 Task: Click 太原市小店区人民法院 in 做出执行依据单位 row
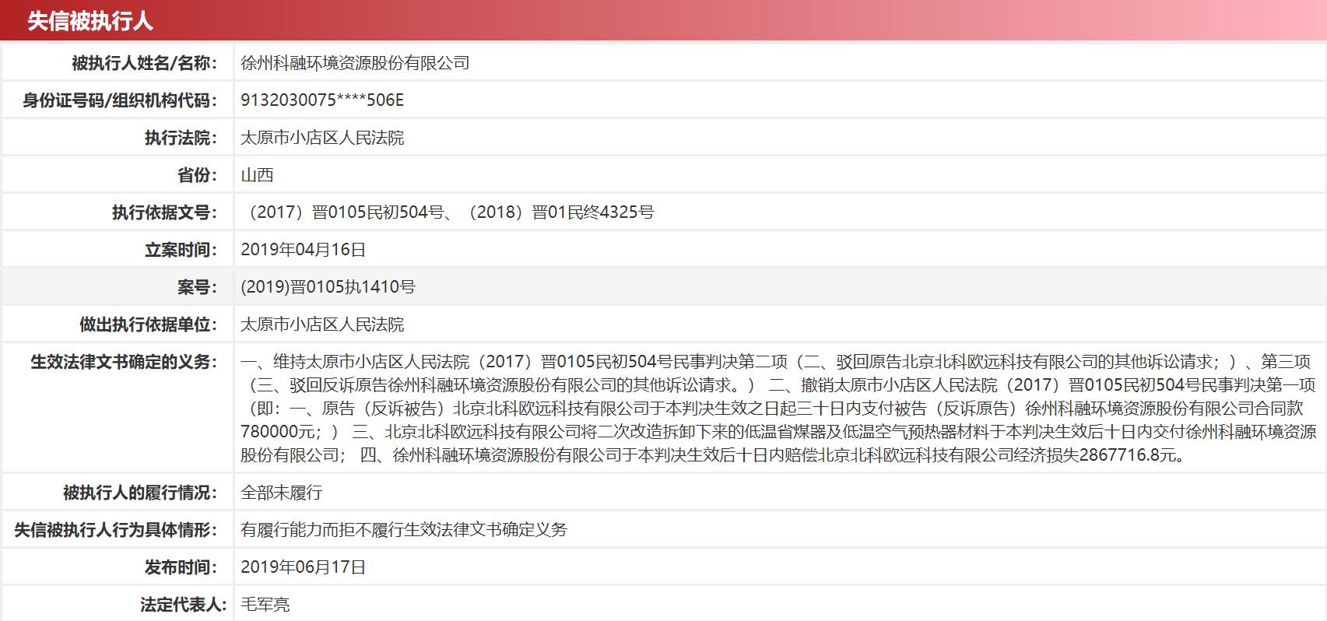322,325
